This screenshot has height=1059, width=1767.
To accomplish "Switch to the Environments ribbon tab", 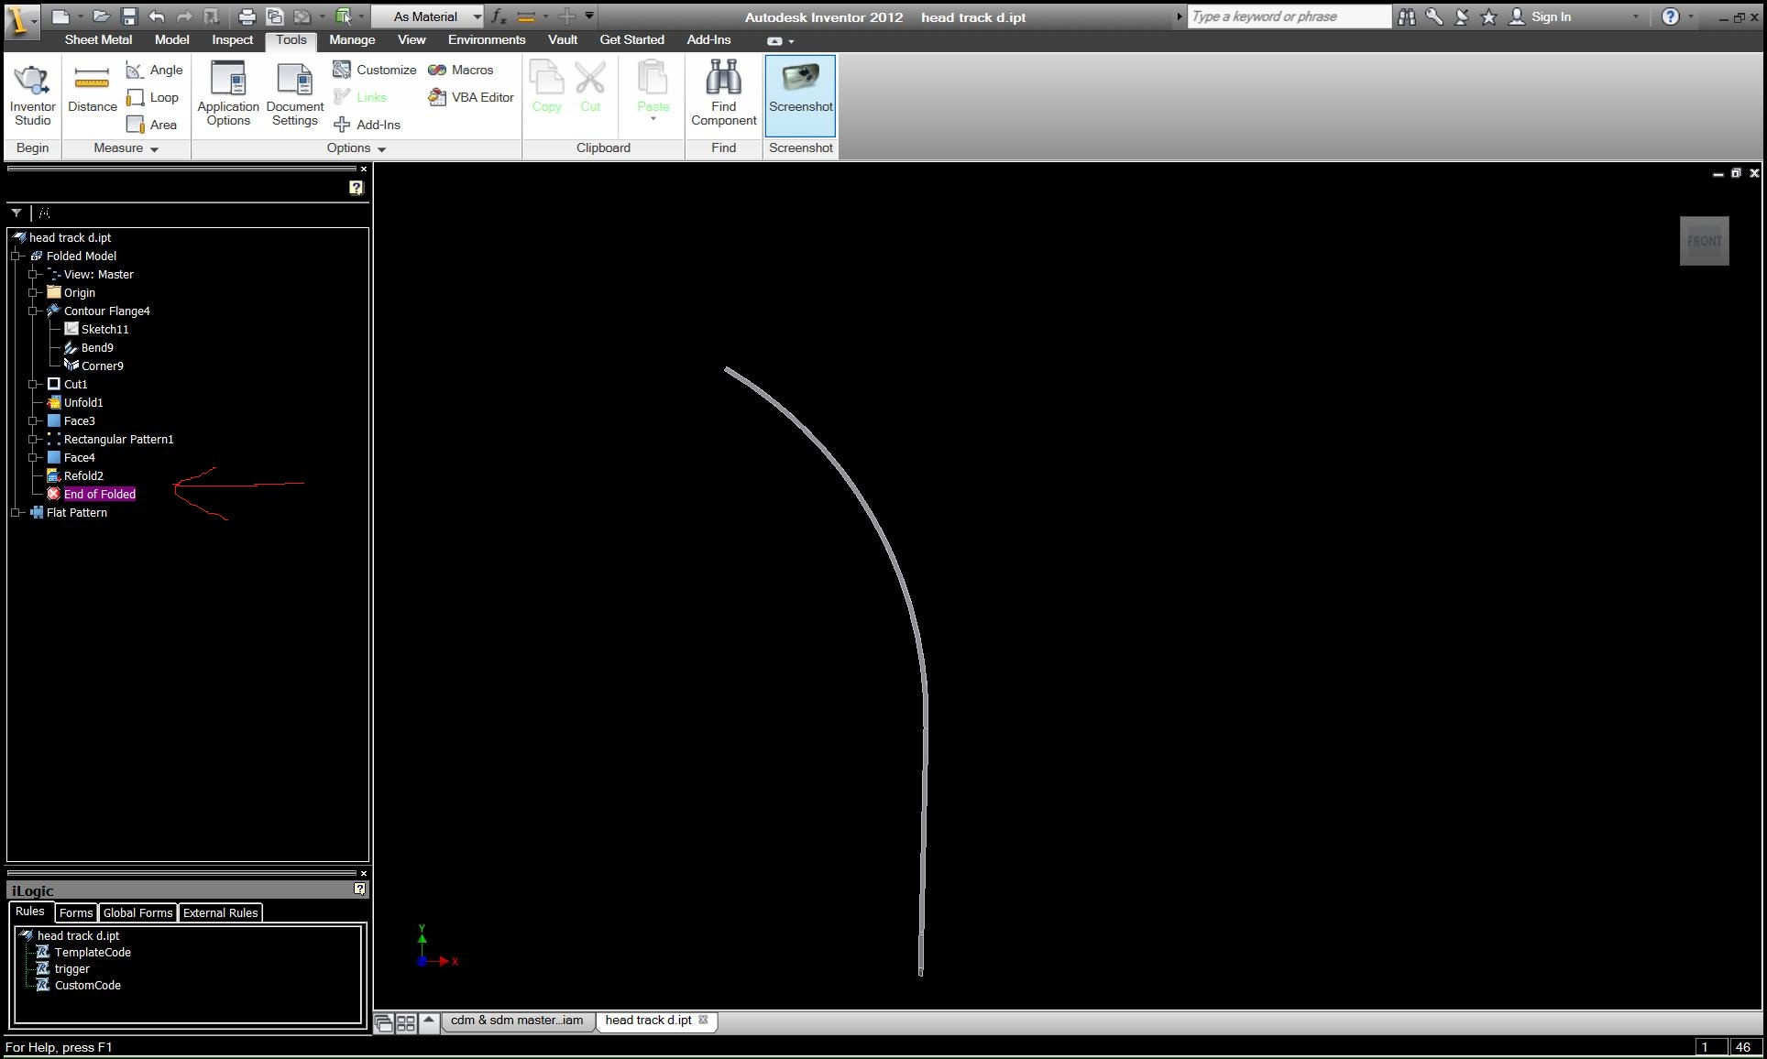I will [x=487, y=39].
